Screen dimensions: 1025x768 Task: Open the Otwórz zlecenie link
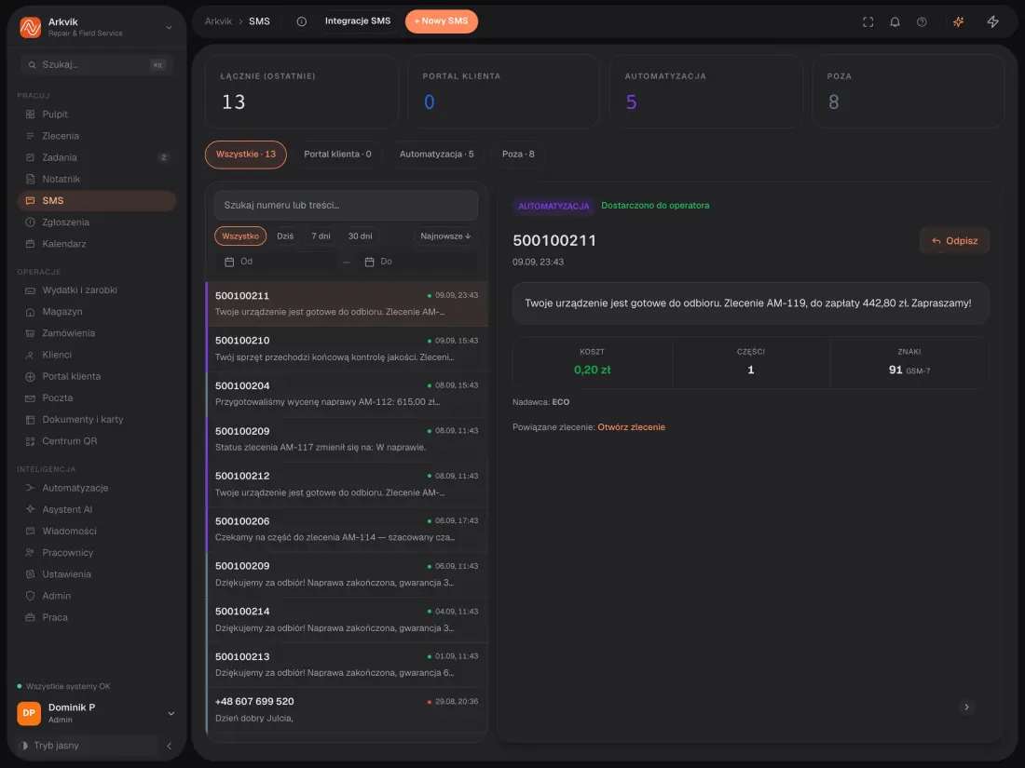point(631,427)
